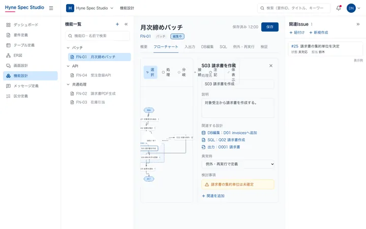Focus the global search field

click(294, 8)
